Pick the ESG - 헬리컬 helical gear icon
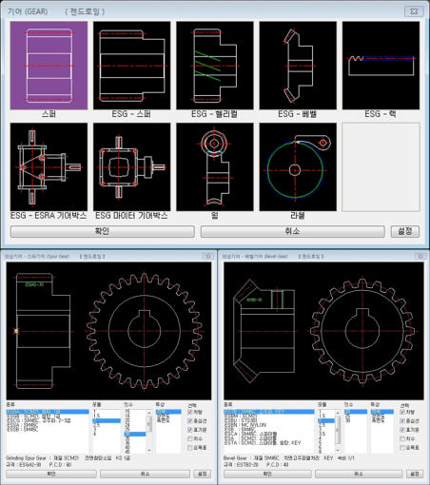The width and height of the screenshot is (430, 485). tap(215, 66)
